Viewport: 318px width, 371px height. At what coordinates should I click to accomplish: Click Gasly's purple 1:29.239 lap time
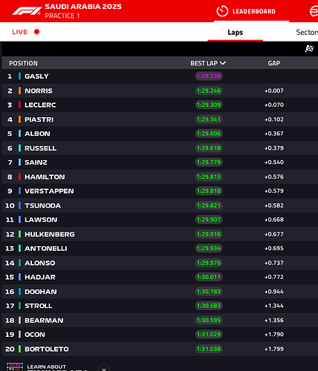pyautogui.click(x=209, y=76)
